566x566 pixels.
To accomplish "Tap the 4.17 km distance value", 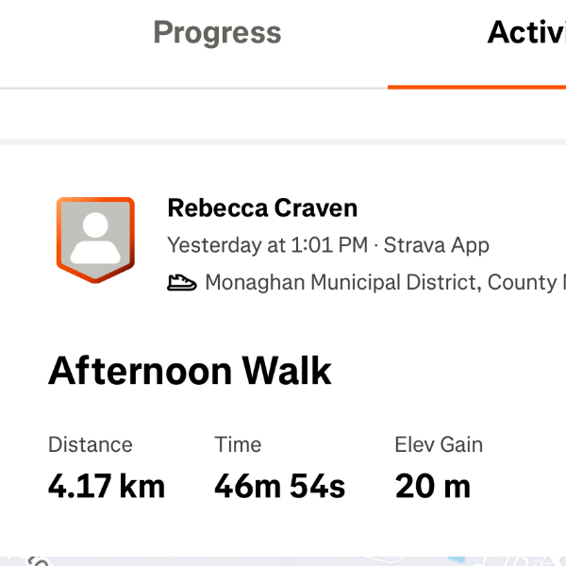I will click(107, 487).
